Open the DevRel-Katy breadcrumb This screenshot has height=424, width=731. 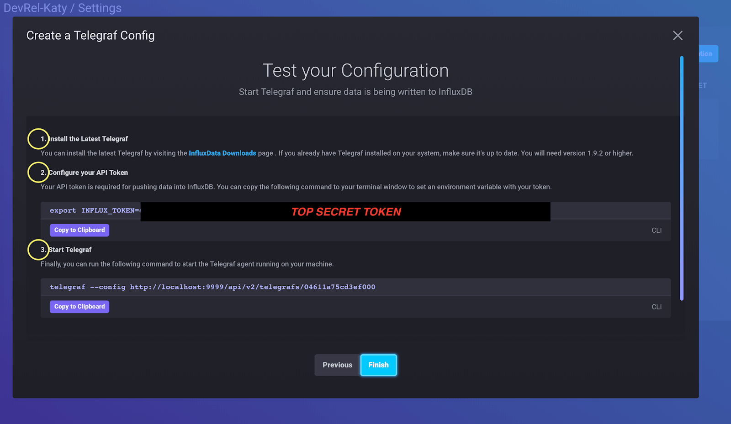[x=35, y=8]
